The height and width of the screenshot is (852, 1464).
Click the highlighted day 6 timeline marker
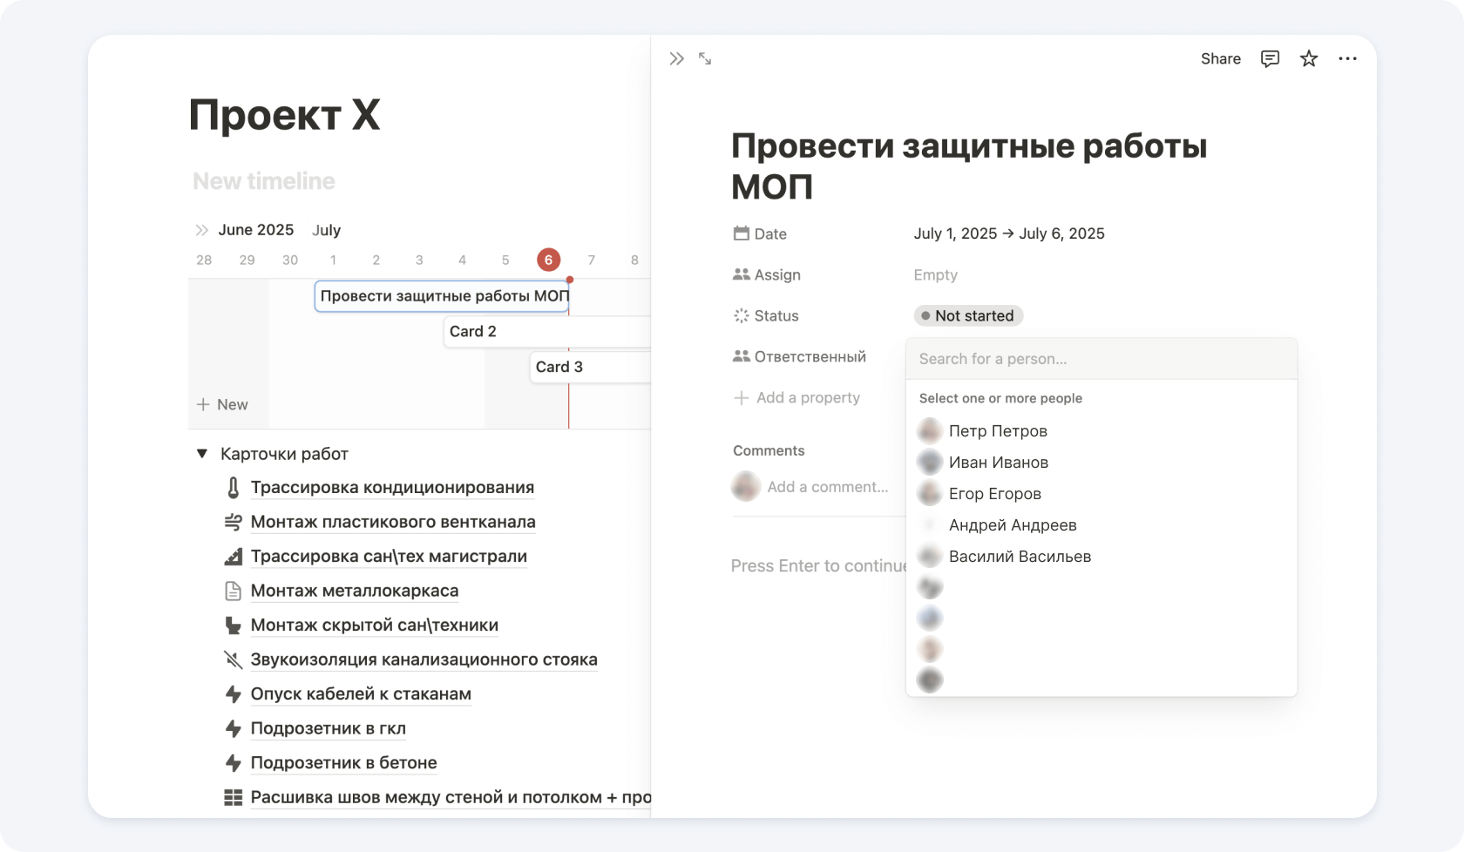pyautogui.click(x=548, y=260)
